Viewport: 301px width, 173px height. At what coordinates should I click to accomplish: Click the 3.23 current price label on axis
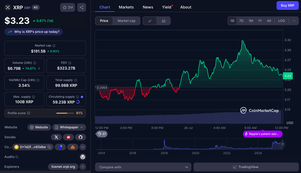[288, 76]
